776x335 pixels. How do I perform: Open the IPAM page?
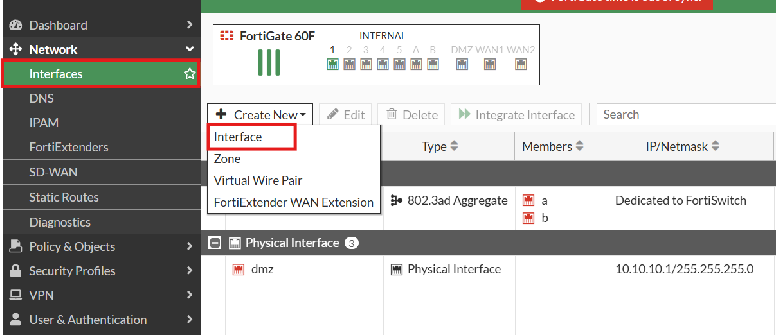pyautogui.click(x=101, y=123)
